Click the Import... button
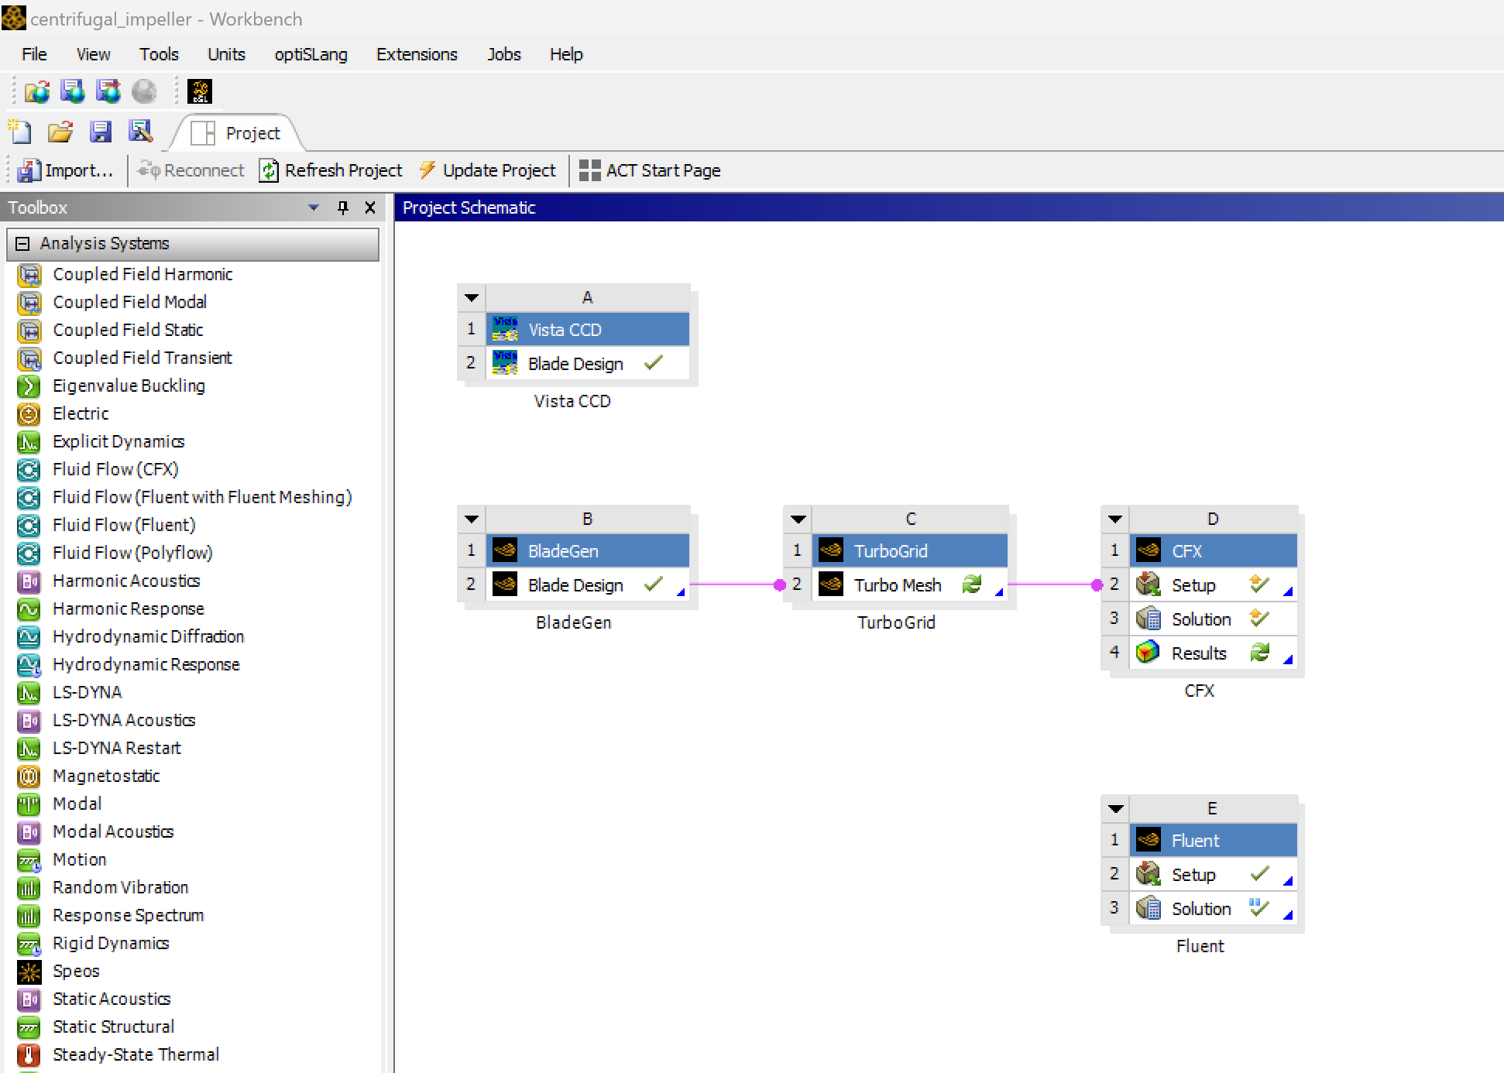This screenshot has height=1073, width=1504. [65, 170]
